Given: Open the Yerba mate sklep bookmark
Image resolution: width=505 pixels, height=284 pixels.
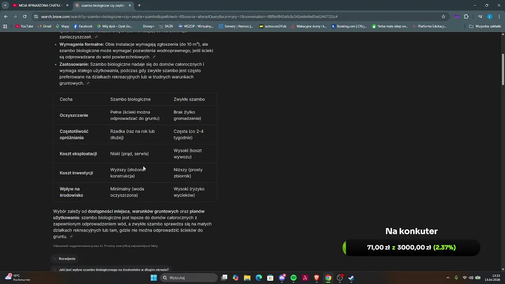Looking at the screenshot, I should coord(390,26).
